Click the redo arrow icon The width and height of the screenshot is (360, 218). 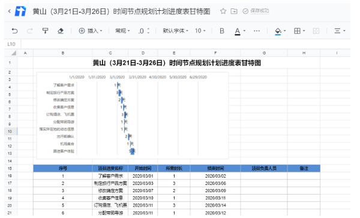click(29, 31)
